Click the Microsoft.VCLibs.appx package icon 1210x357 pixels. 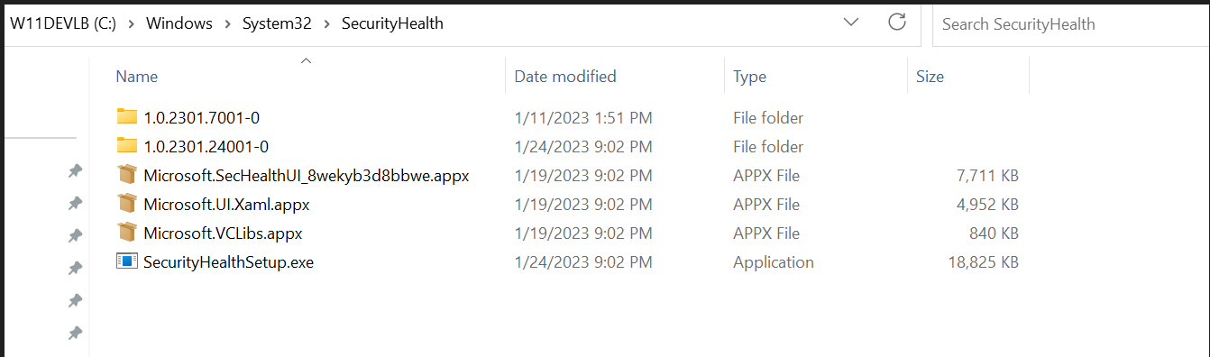126,233
